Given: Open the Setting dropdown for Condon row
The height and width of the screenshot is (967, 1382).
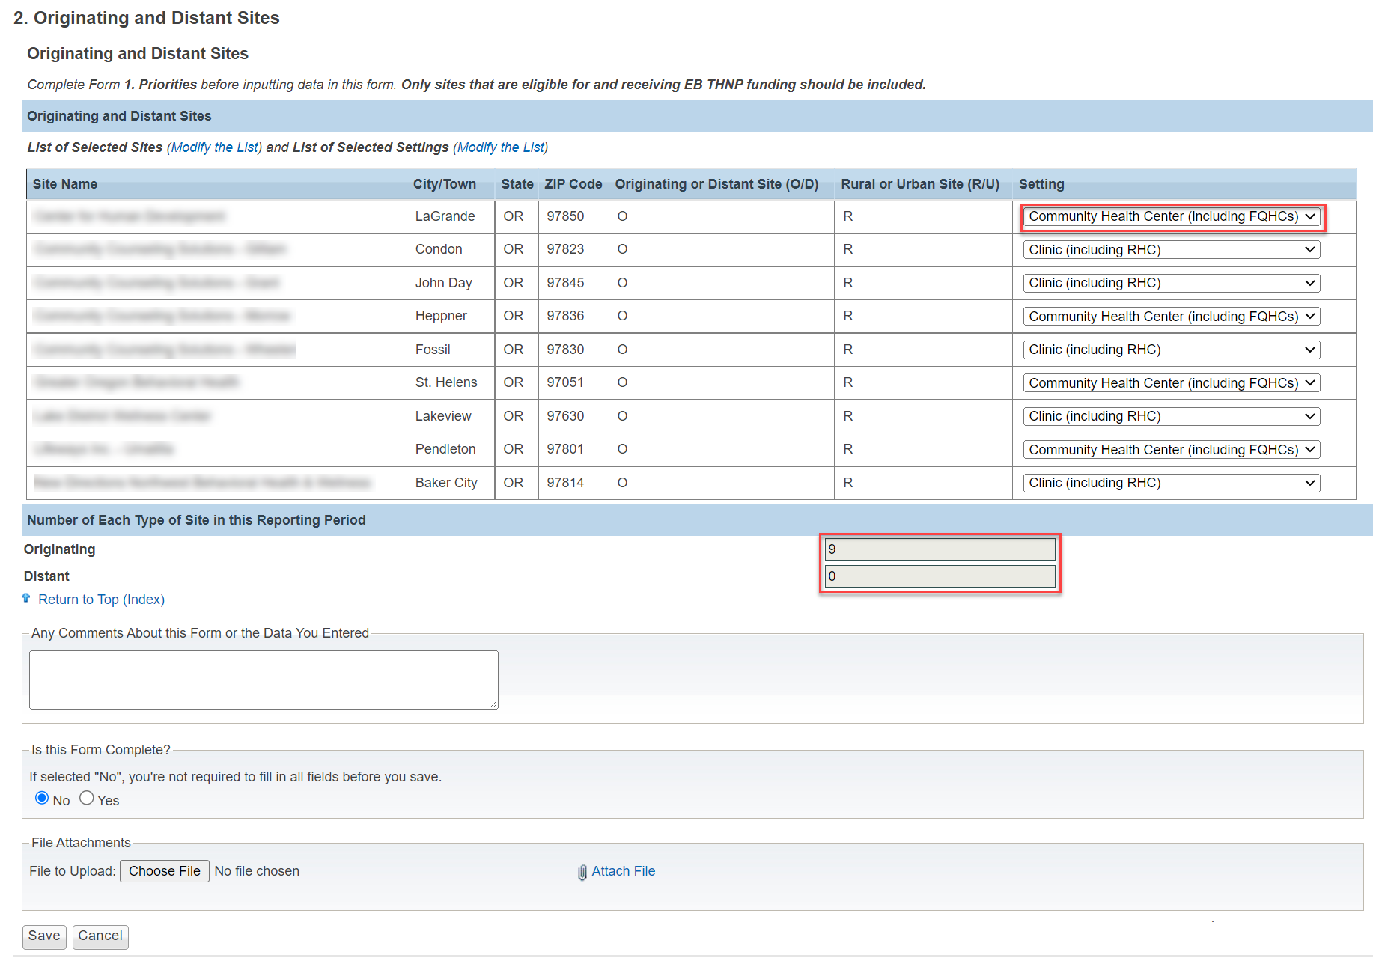Looking at the screenshot, I should (1171, 250).
